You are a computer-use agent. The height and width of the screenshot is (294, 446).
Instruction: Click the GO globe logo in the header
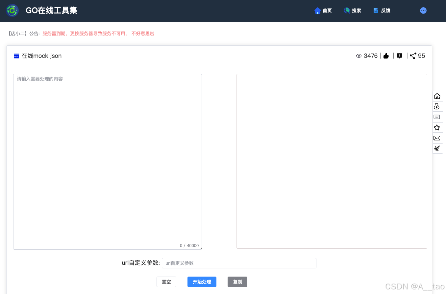tap(12, 11)
